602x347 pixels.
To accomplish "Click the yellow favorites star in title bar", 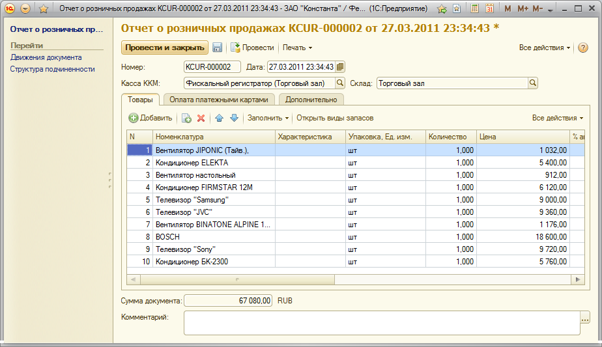I will coord(44,8).
